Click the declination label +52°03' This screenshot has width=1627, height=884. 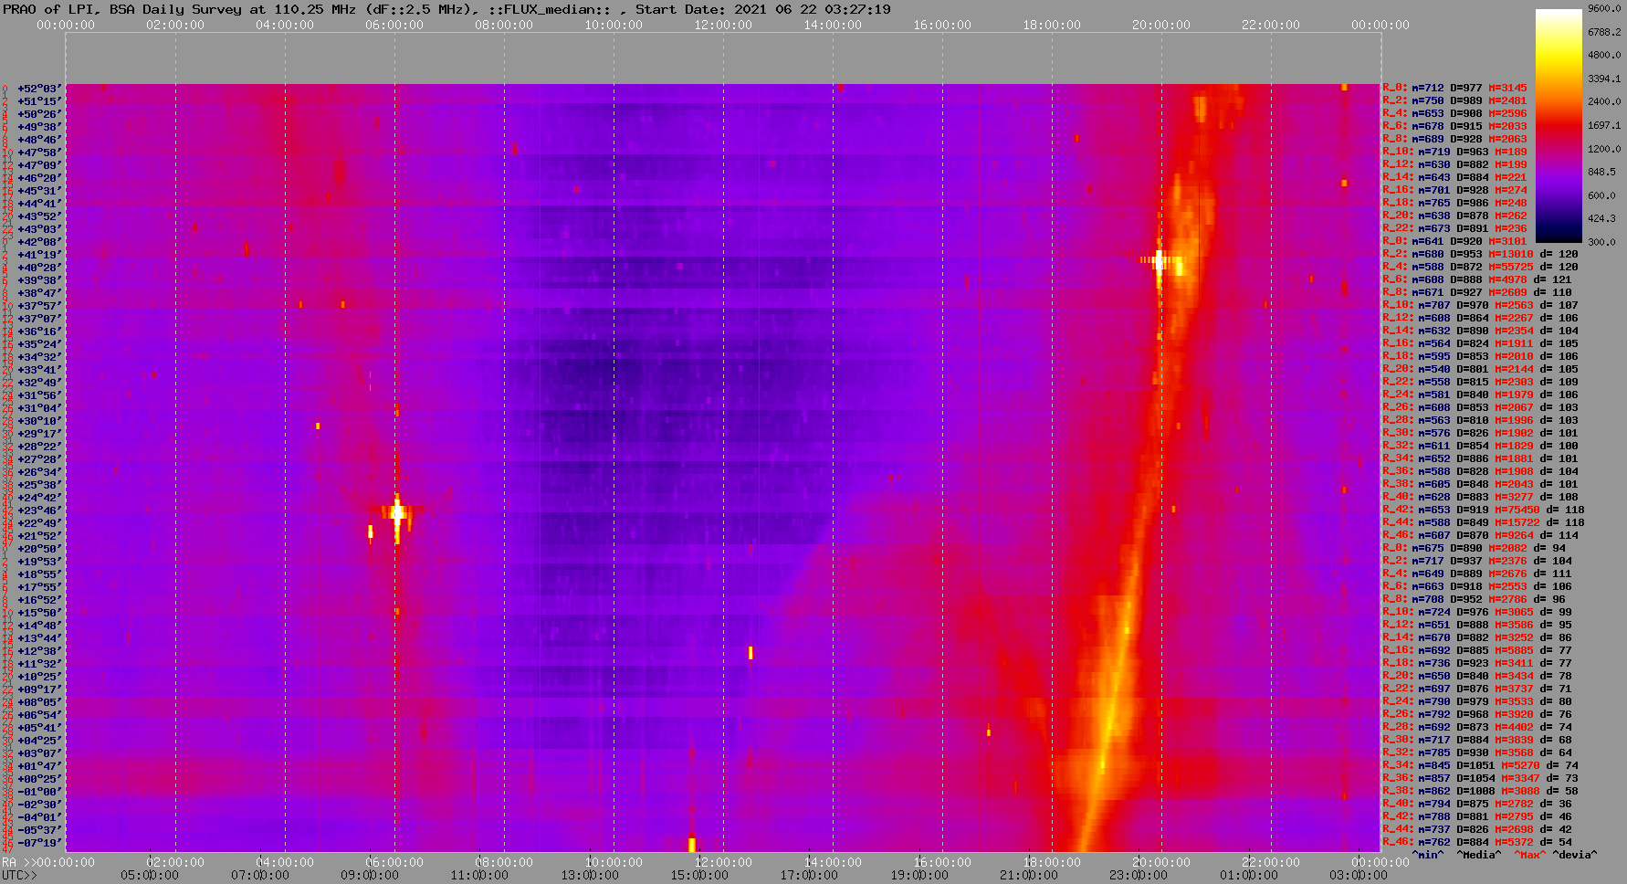point(39,89)
